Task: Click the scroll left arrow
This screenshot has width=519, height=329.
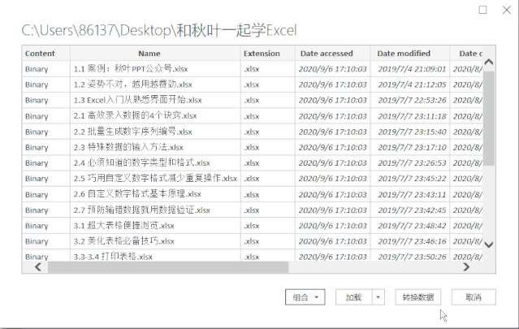Action: [x=38, y=266]
